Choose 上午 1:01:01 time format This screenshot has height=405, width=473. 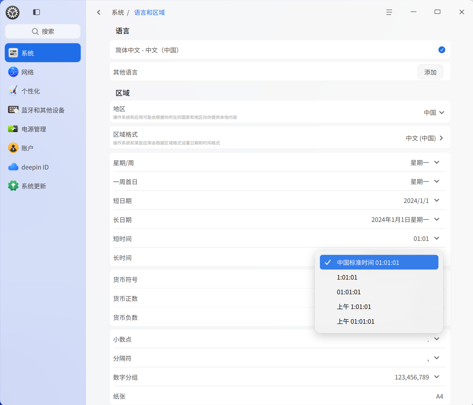379,307
